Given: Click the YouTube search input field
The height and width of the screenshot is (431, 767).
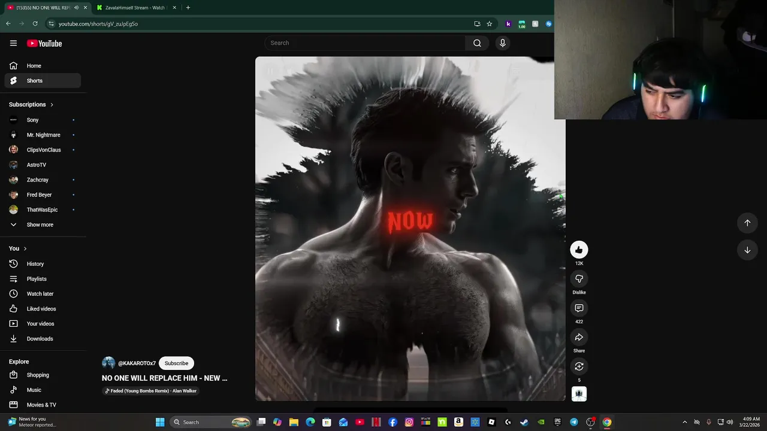Looking at the screenshot, I should pyautogui.click(x=364, y=43).
